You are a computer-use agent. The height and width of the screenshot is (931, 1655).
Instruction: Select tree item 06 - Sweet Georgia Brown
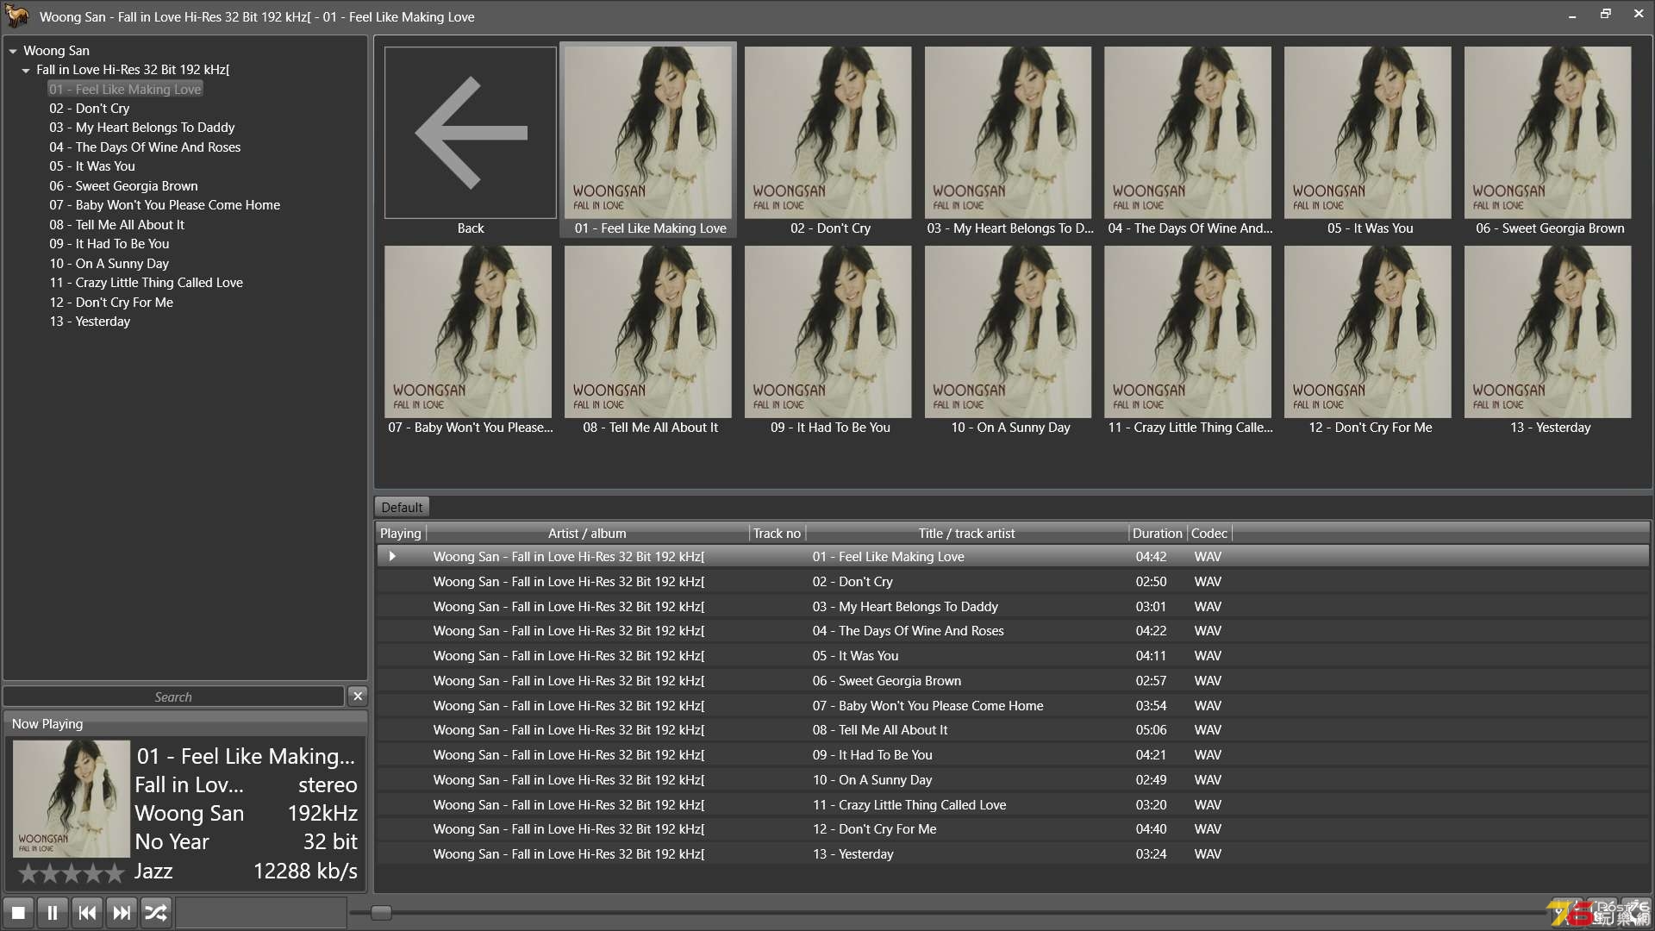123,186
